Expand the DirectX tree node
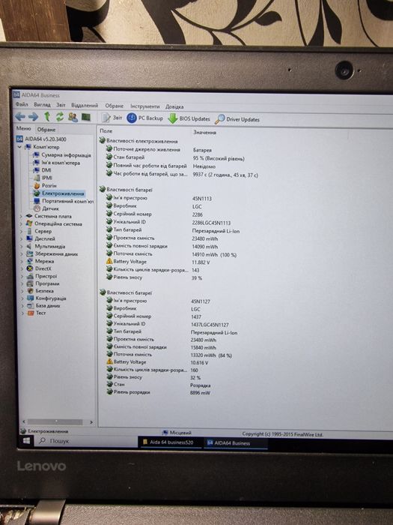393x525 pixels. point(22,268)
